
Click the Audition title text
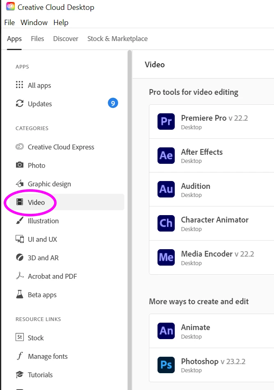(196, 186)
